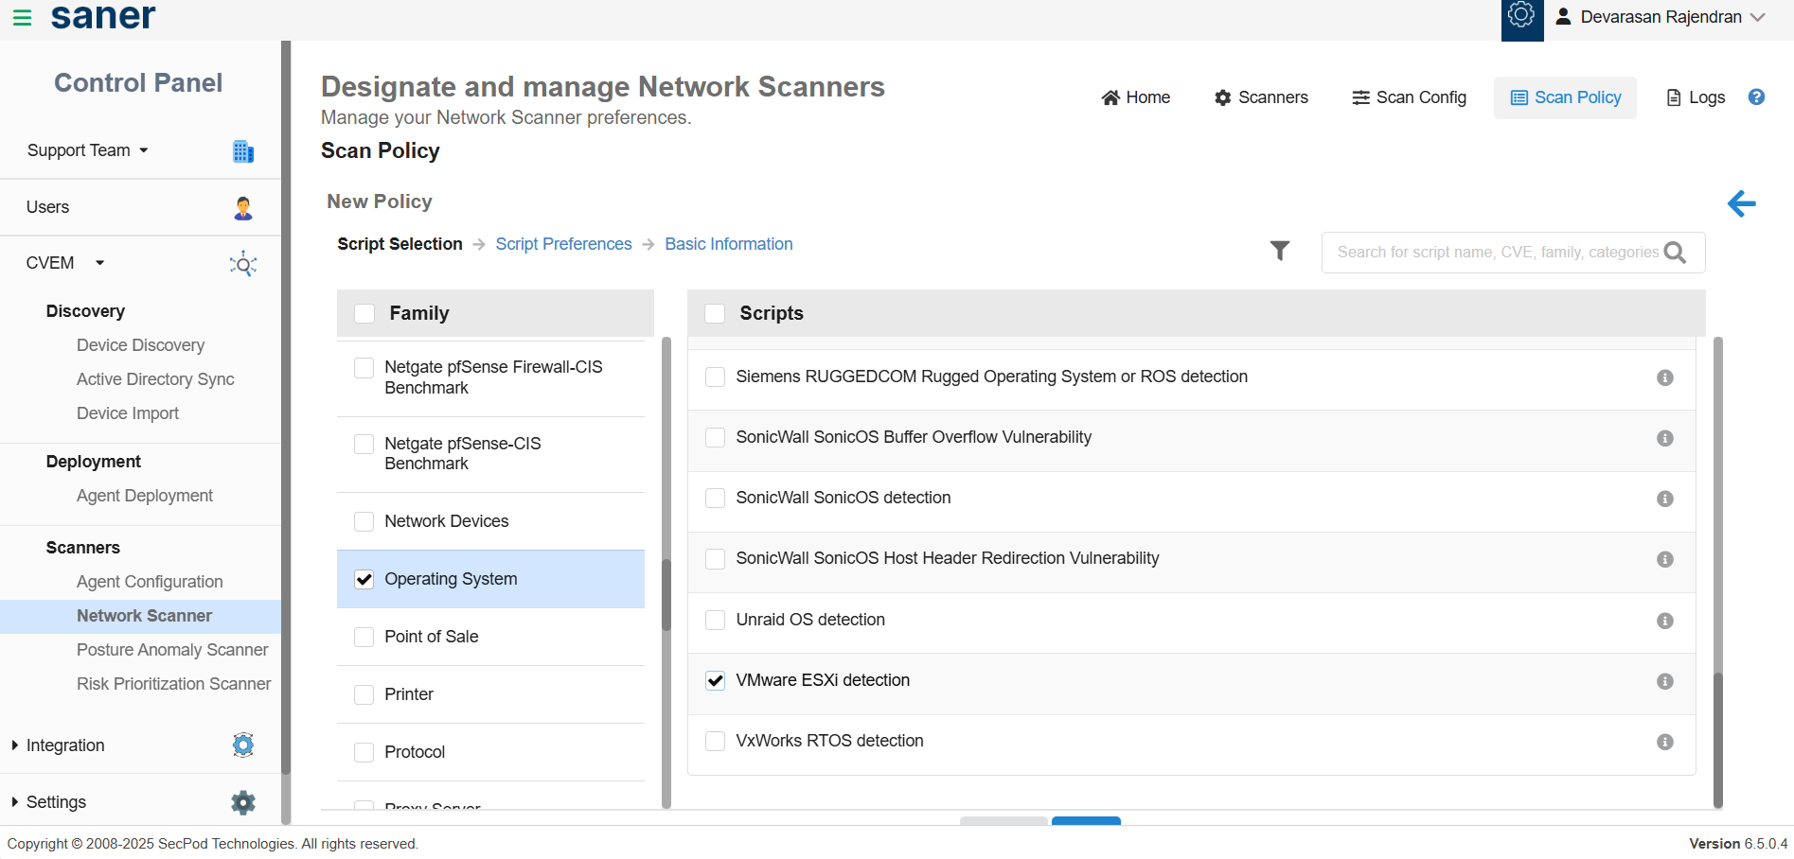The width and height of the screenshot is (1794, 859).
Task: Click the CVEM bug icon
Action: point(243,264)
